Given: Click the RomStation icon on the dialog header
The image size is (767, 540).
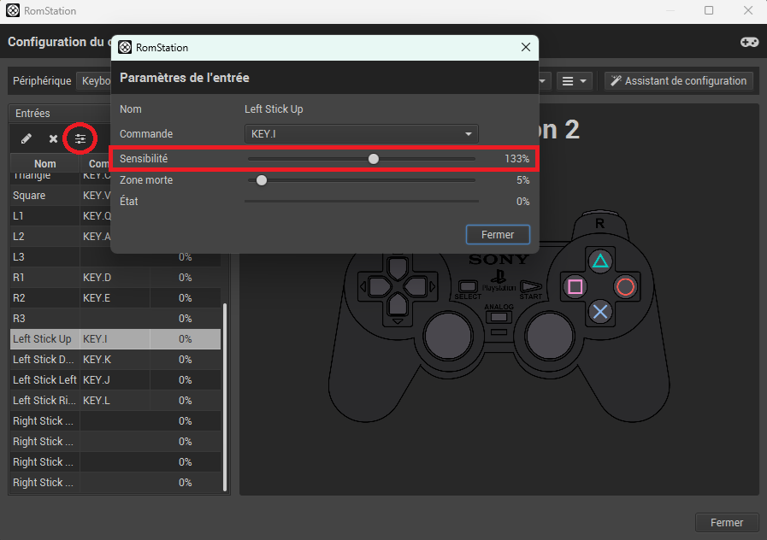Looking at the screenshot, I should pyautogui.click(x=127, y=47).
